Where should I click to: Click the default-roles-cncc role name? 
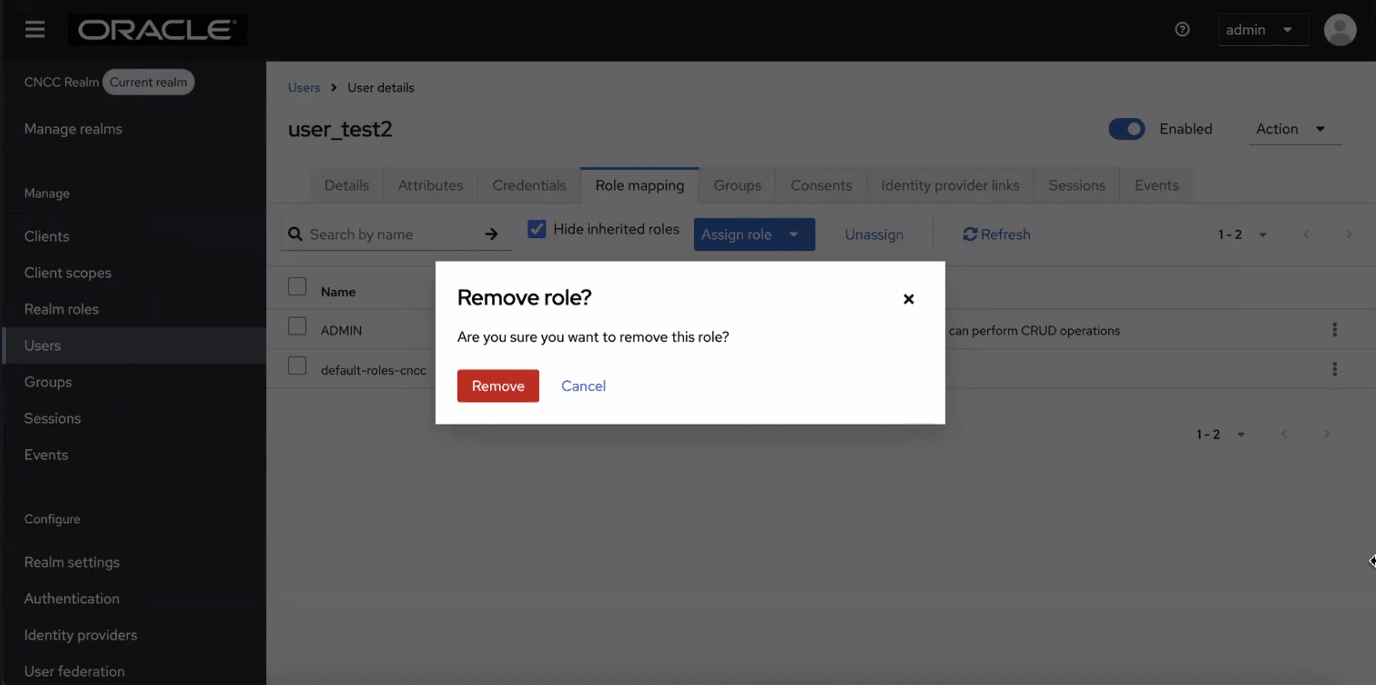373,370
